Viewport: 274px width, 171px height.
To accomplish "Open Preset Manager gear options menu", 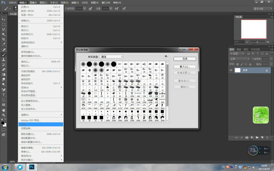I will pyautogui.click(x=166, y=56).
